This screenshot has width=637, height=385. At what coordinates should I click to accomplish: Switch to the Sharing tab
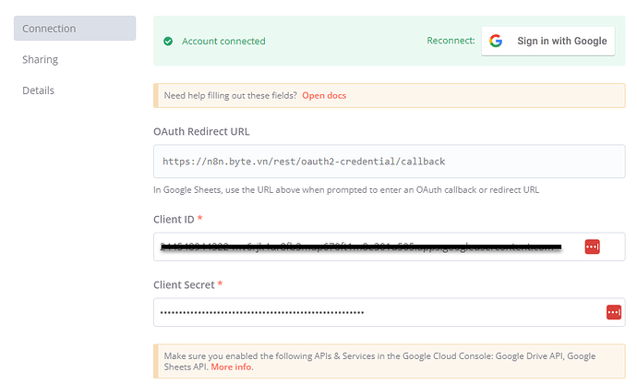pos(41,59)
